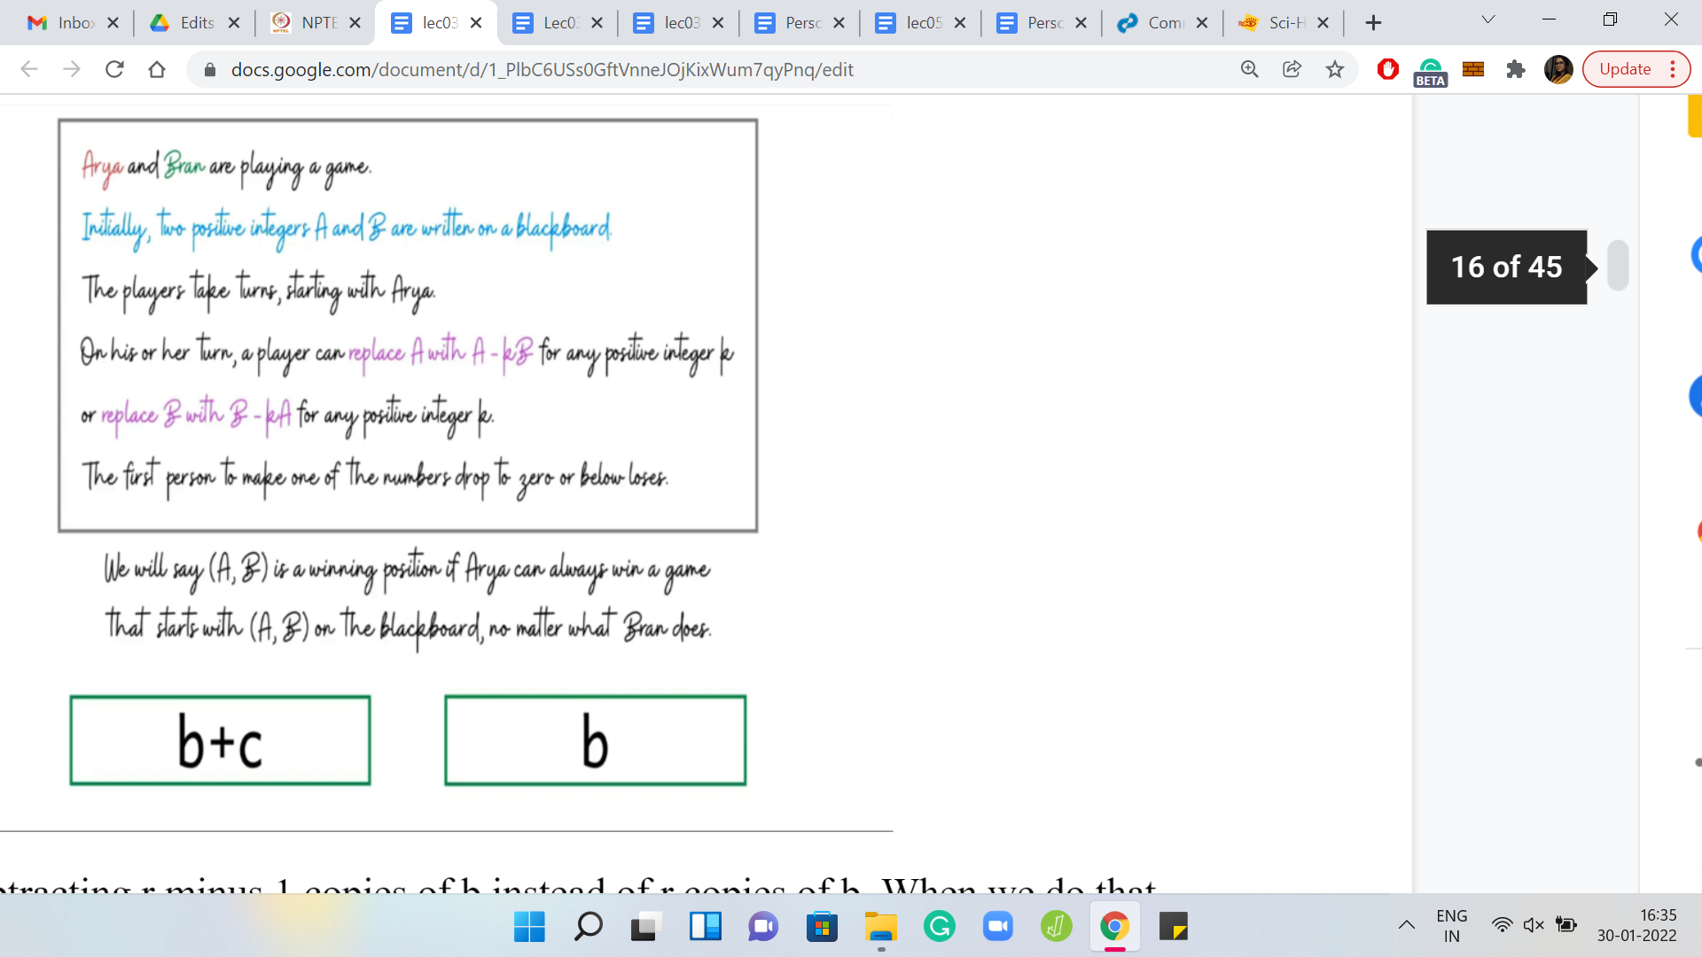Bookmark this page with the star icon
This screenshot has width=1702, height=957.
pyautogui.click(x=1335, y=69)
